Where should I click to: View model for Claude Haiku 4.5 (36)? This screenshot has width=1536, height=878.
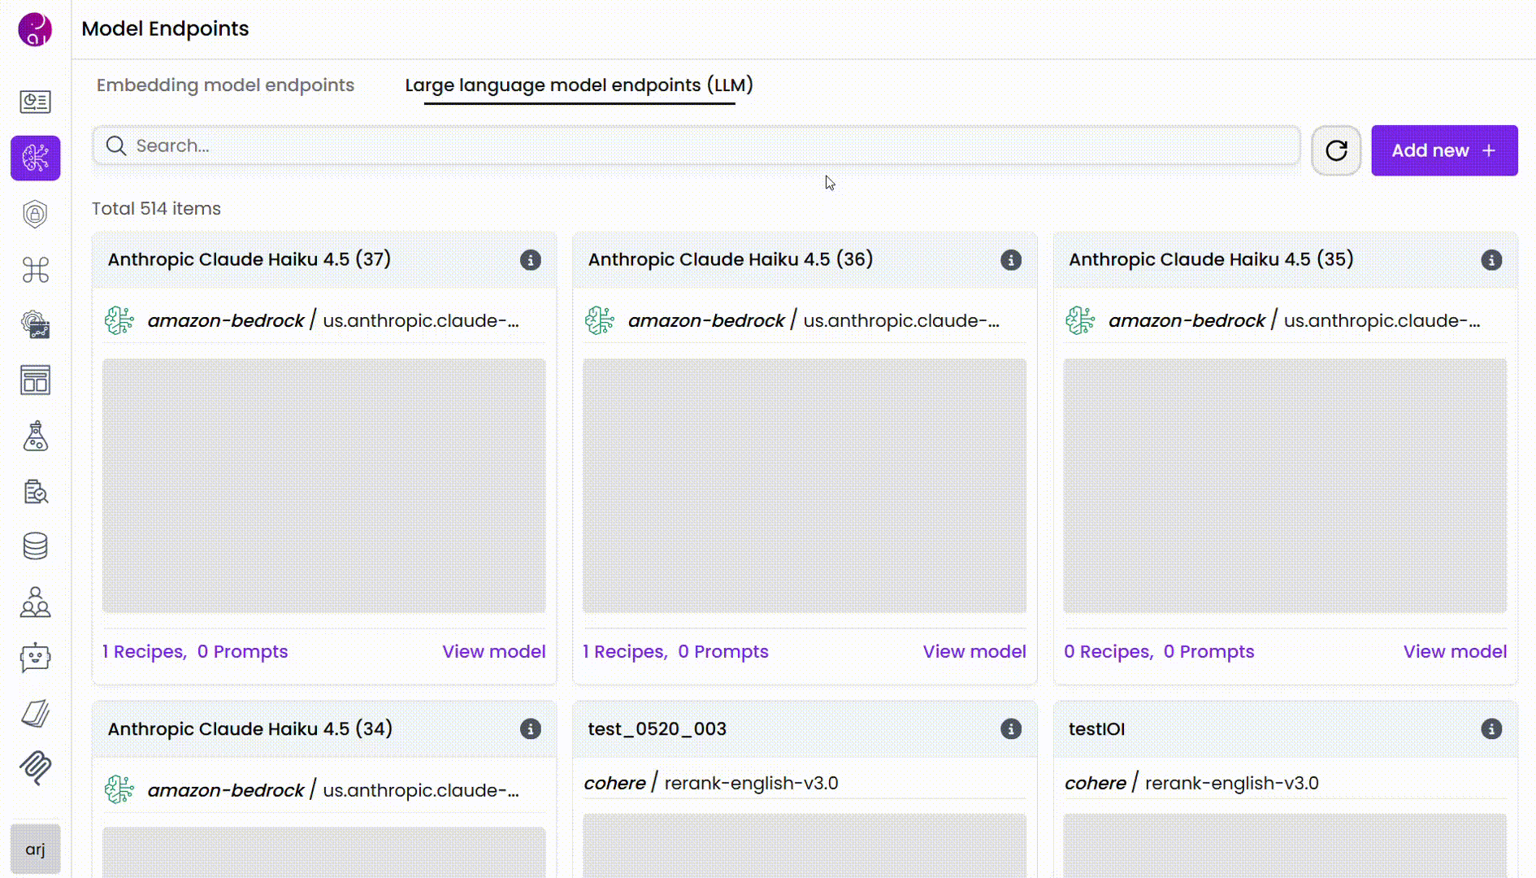[x=974, y=651]
